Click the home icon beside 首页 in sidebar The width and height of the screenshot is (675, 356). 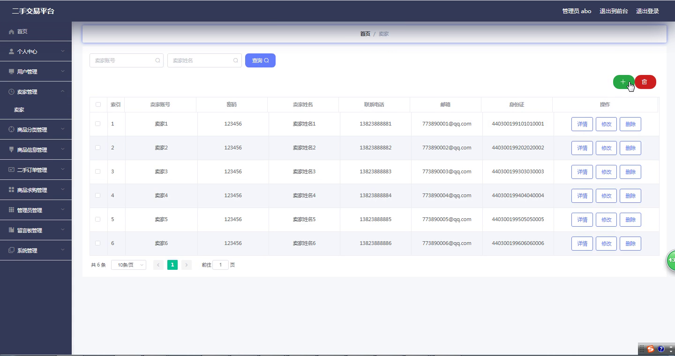(12, 31)
